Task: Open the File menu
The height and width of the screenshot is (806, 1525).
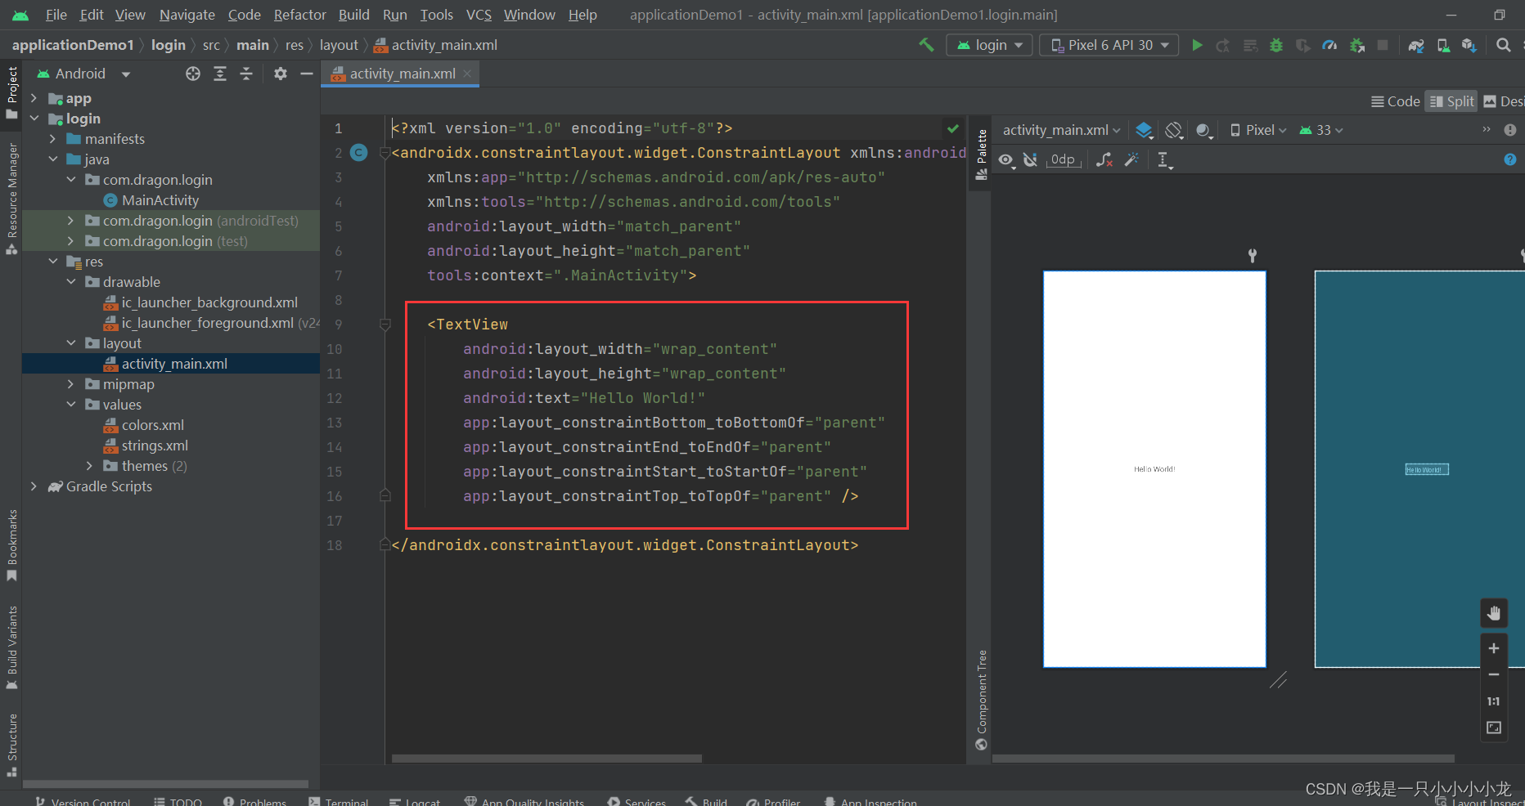Action: (56, 15)
